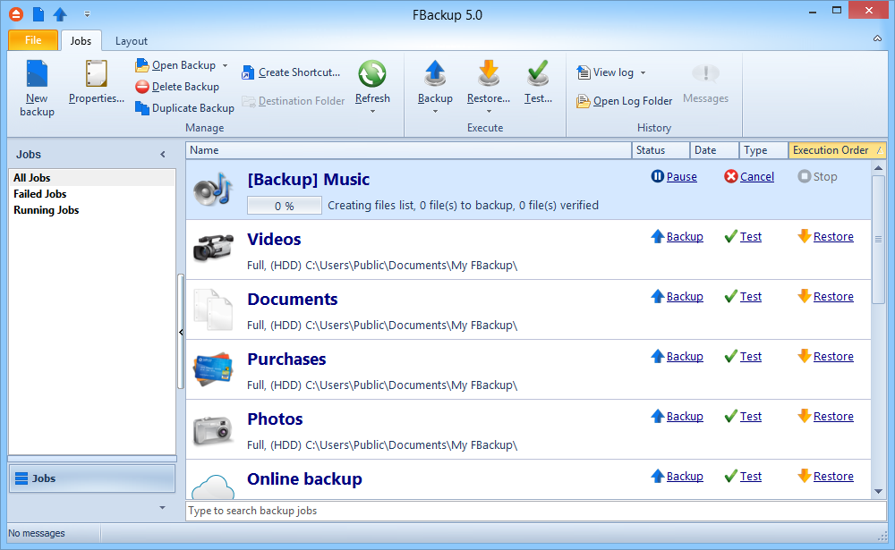Screen dimensions: 895x550
Task: Expand the View log dropdown arrow
Action: tap(643, 72)
